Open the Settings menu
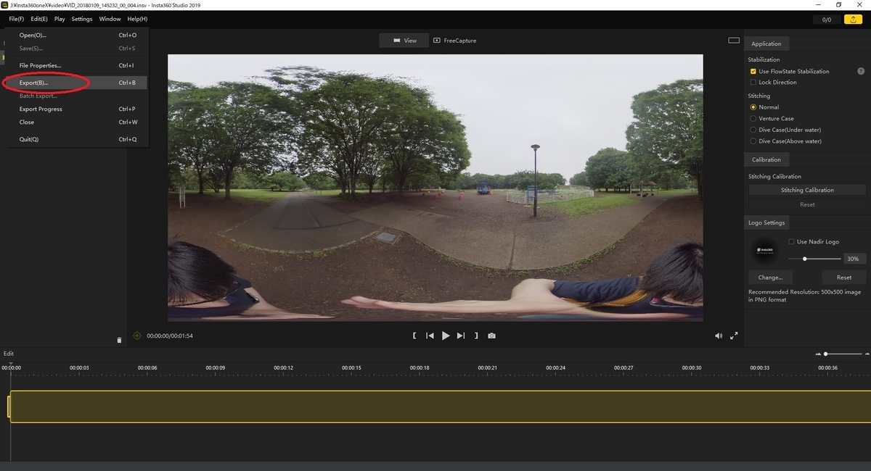Screen dimensions: 871x471 point(82,19)
